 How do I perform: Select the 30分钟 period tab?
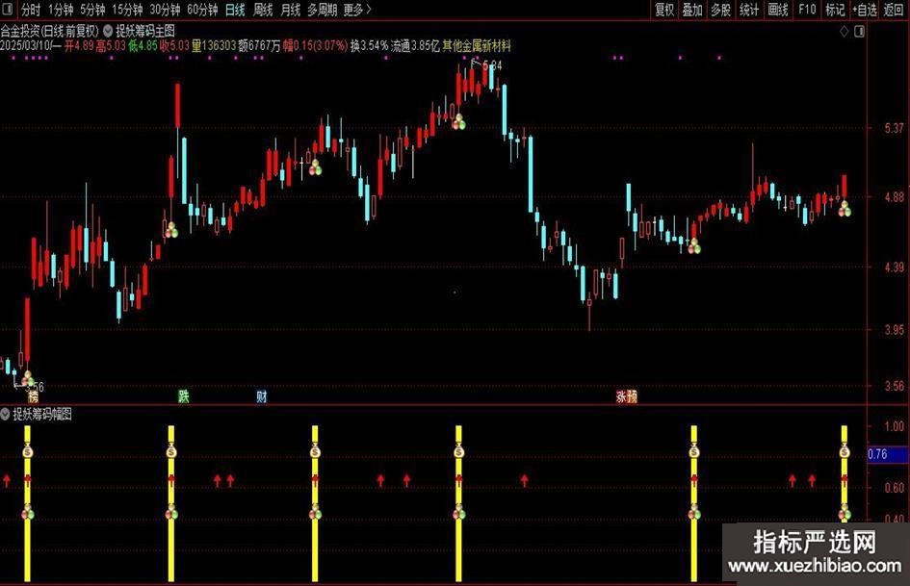(165, 10)
